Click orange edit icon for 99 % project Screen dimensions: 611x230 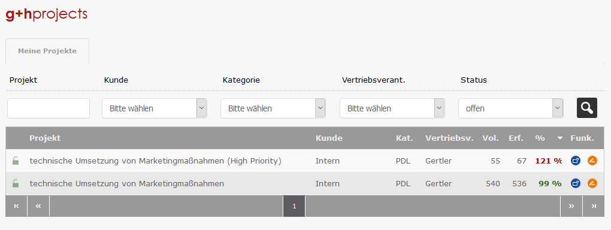(x=592, y=183)
